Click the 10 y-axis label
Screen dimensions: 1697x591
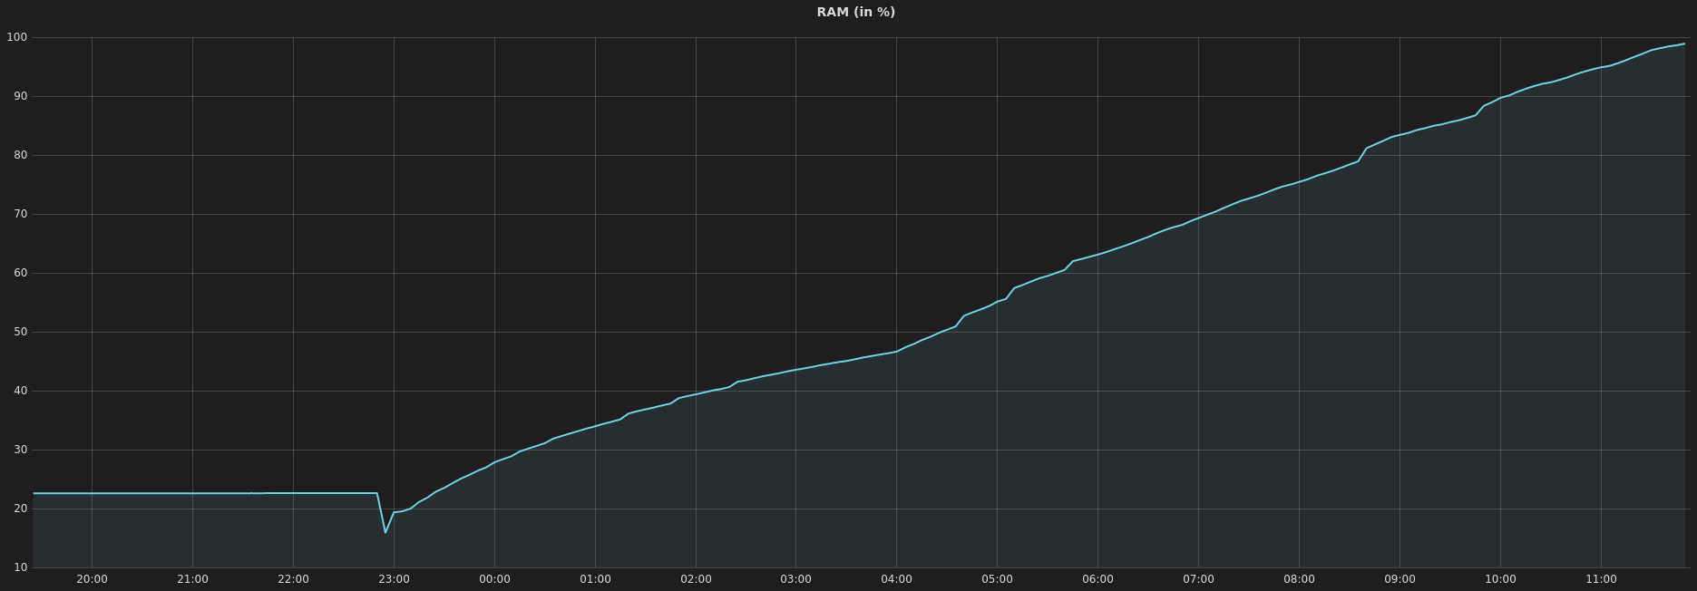point(20,567)
